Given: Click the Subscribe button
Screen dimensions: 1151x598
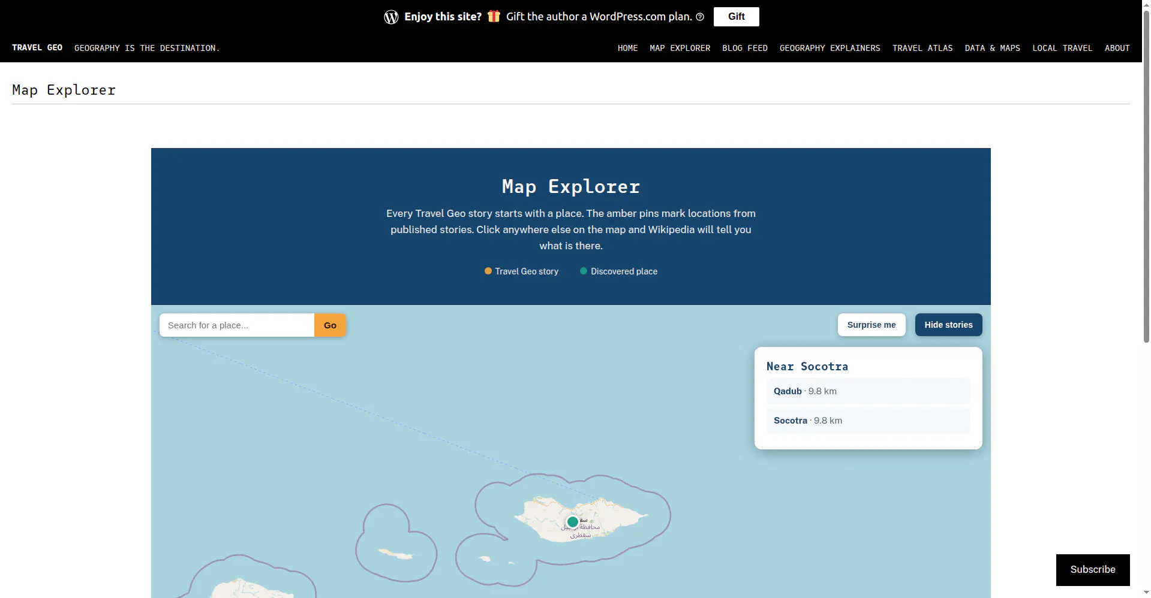Looking at the screenshot, I should [1093, 570].
